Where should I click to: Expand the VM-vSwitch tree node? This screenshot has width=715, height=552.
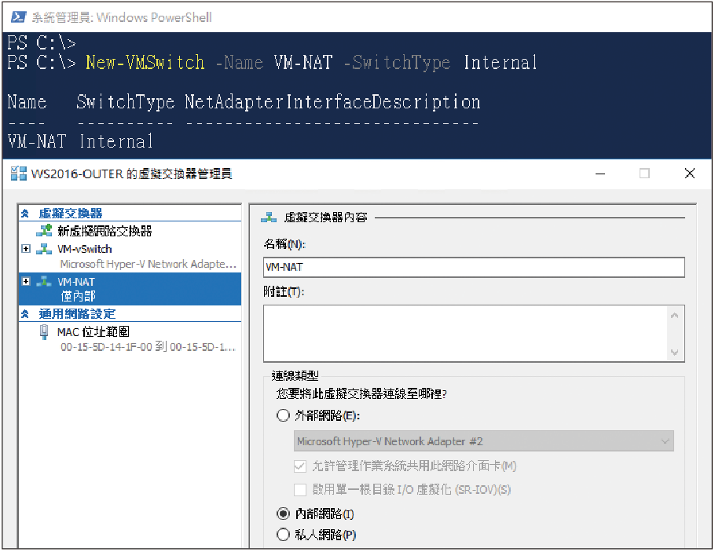pos(26,248)
